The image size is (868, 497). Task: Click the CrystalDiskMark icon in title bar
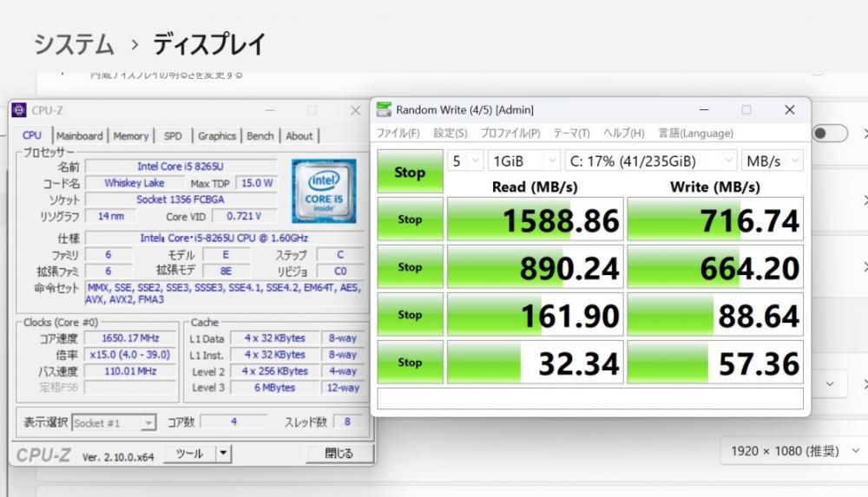(x=384, y=109)
